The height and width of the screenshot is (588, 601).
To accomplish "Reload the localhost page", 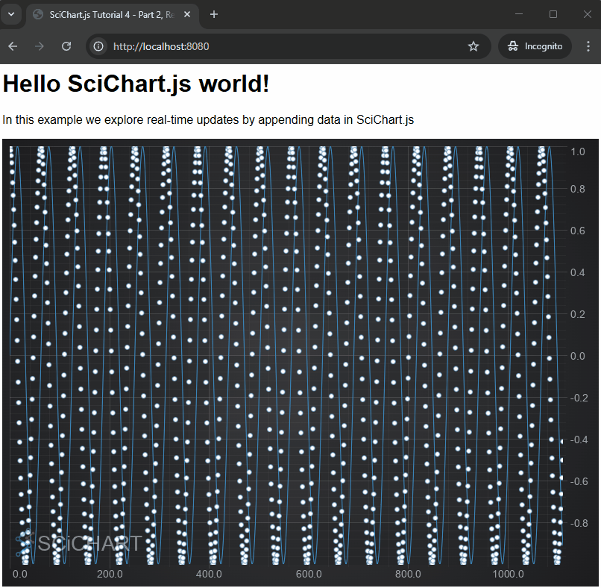I will tap(66, 46).
